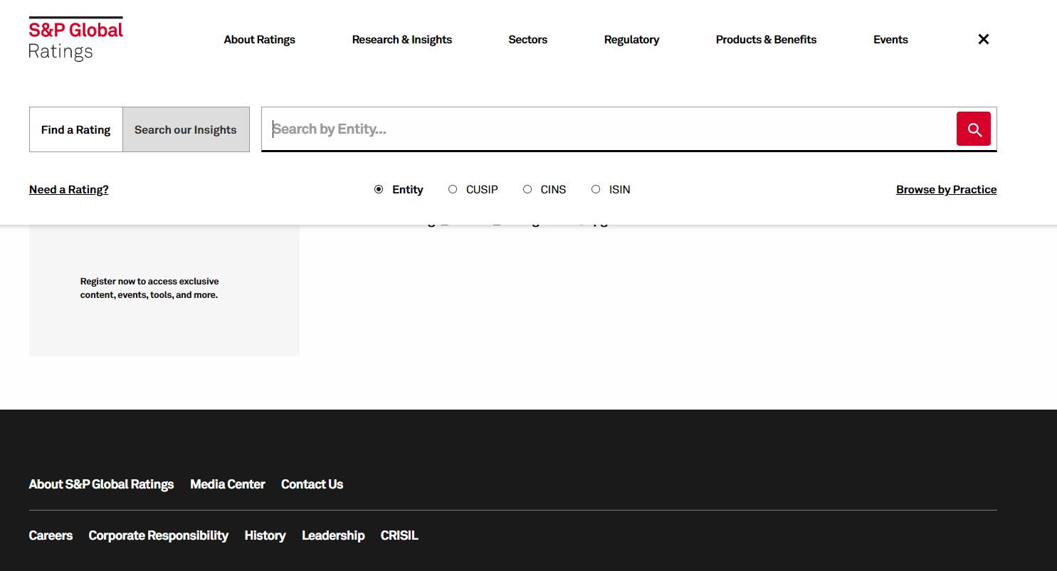Viewport: 1057px width, 571px height.
Task: Click the red magnifier search button
Action: (x=973, y=129)
